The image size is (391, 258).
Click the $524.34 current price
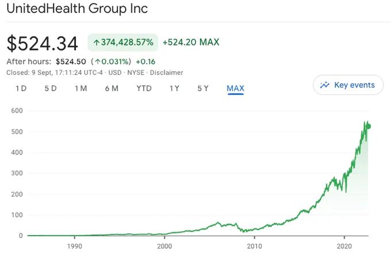pos(42,43)
